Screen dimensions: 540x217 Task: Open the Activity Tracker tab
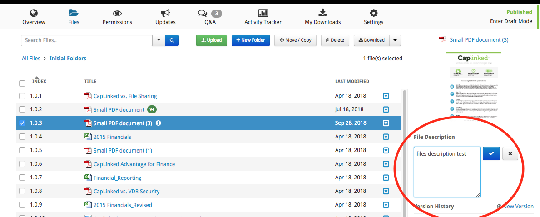point(263,17)
